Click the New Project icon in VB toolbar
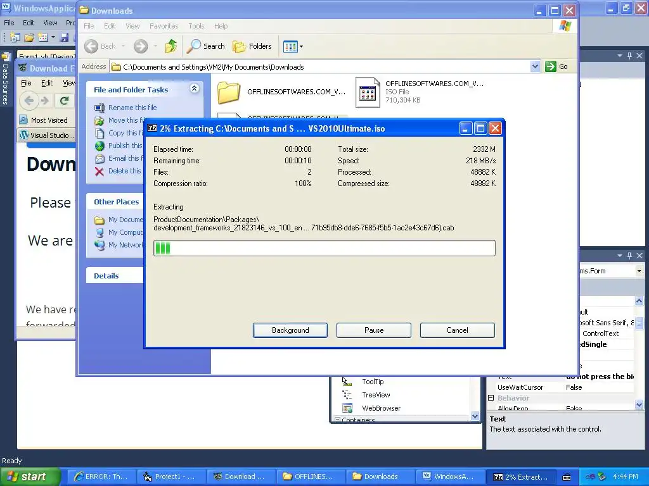Viewport: 649px width, 486px height. pos(15,37)
